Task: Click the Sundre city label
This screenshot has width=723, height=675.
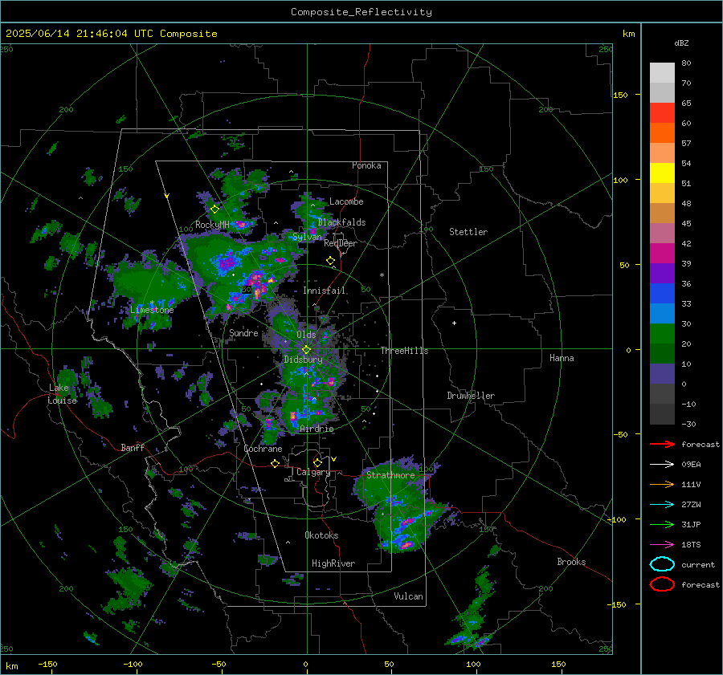Action: [x=243, y=333]
